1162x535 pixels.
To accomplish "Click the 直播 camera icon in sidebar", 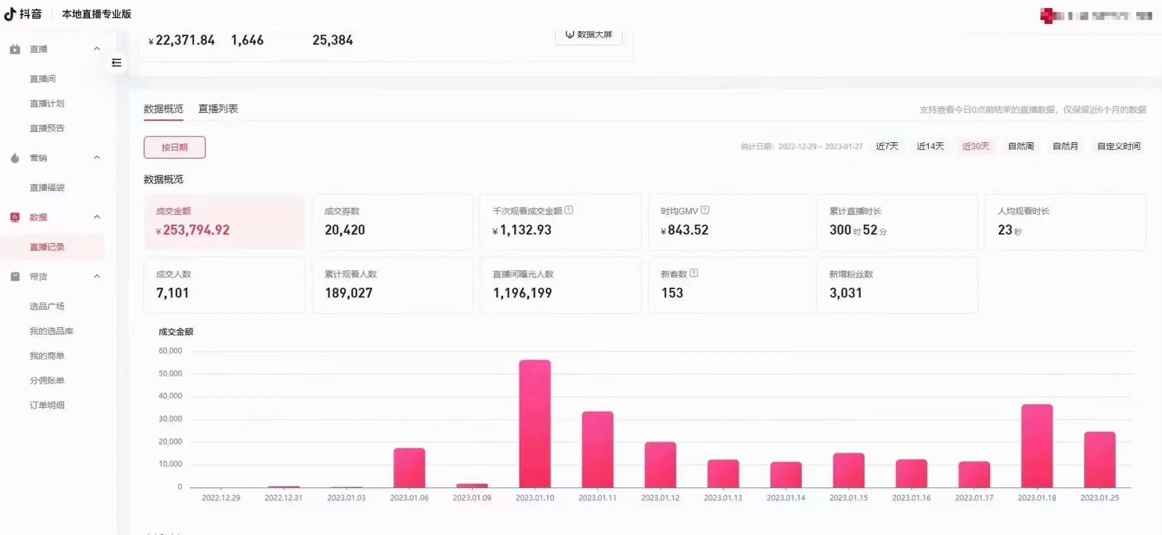I will pyautogui.click(x=15, y=49).
